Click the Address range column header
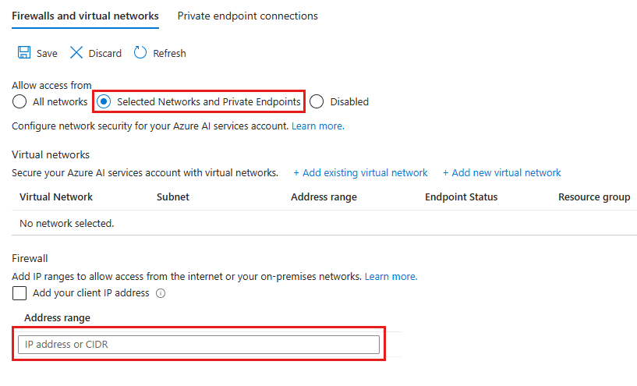The height and width of the screenshot is (386, 637). 324,197
